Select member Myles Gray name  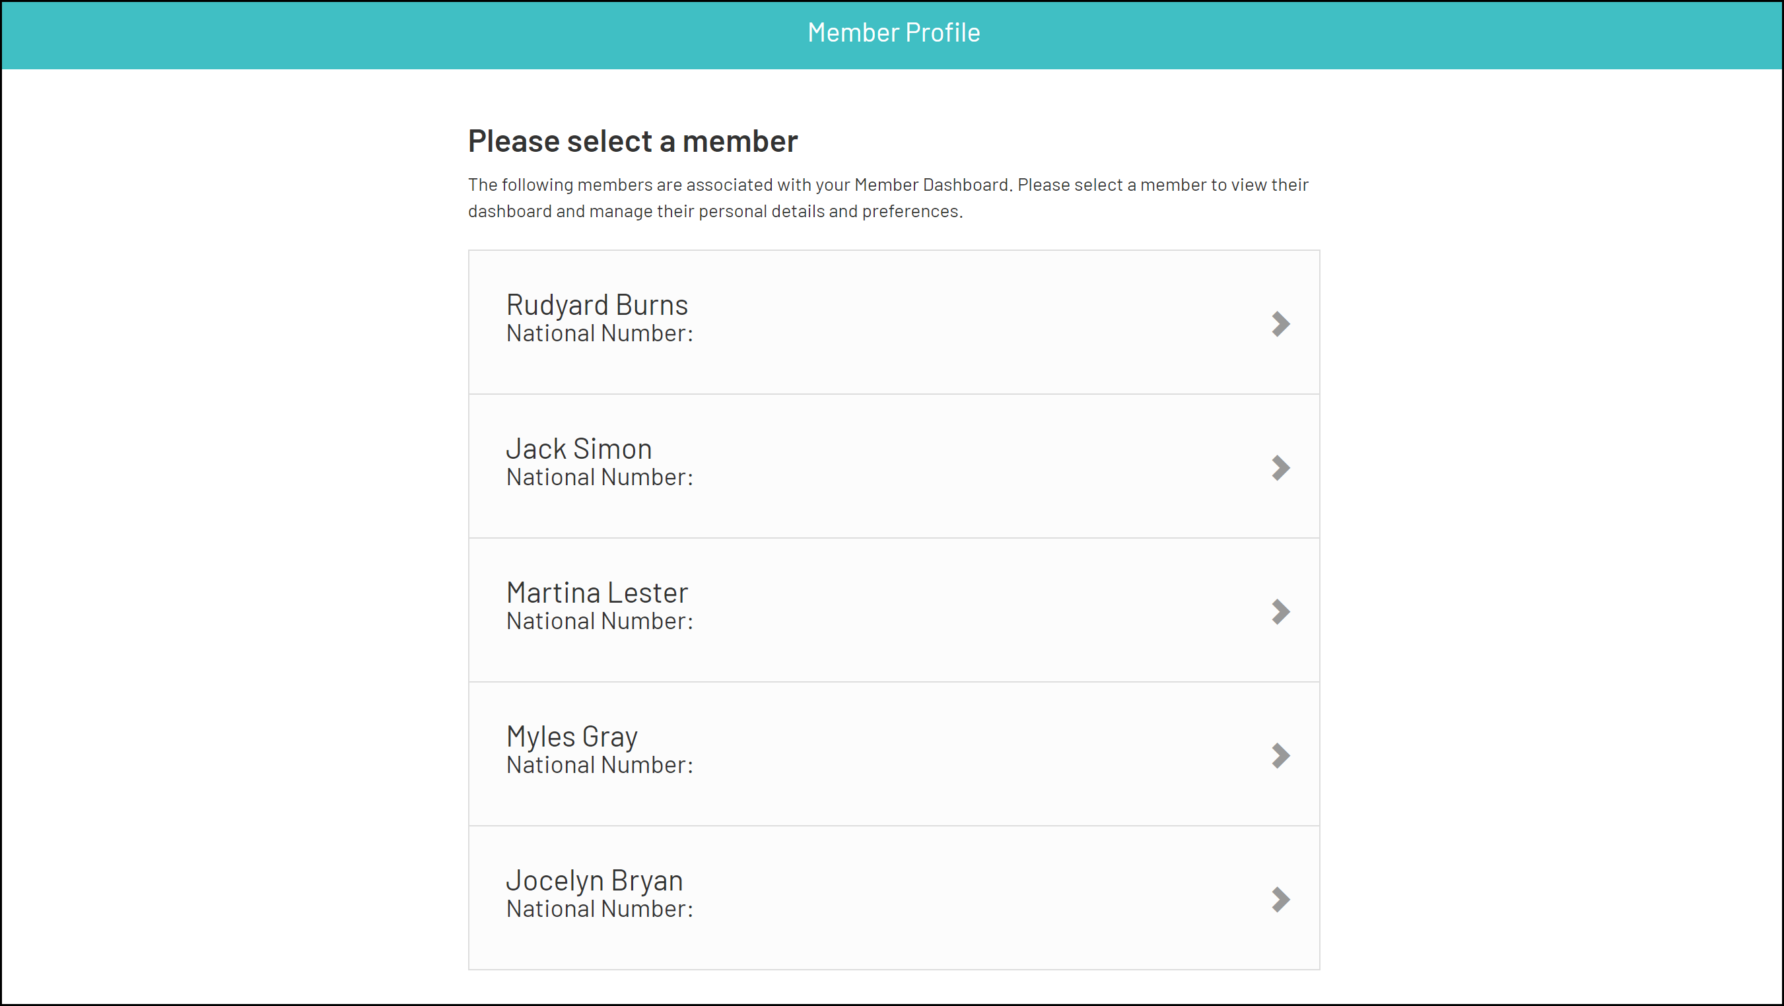point(571,737)
